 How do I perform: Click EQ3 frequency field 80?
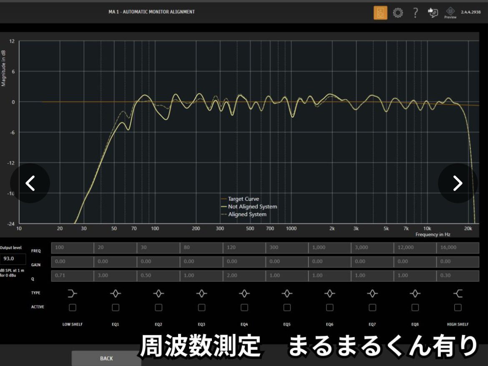[x=201, y=247]
